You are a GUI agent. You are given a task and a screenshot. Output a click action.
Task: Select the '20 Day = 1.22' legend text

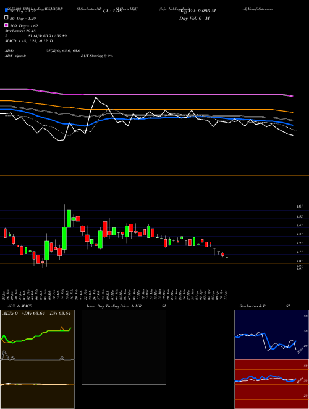coord(22,11)
